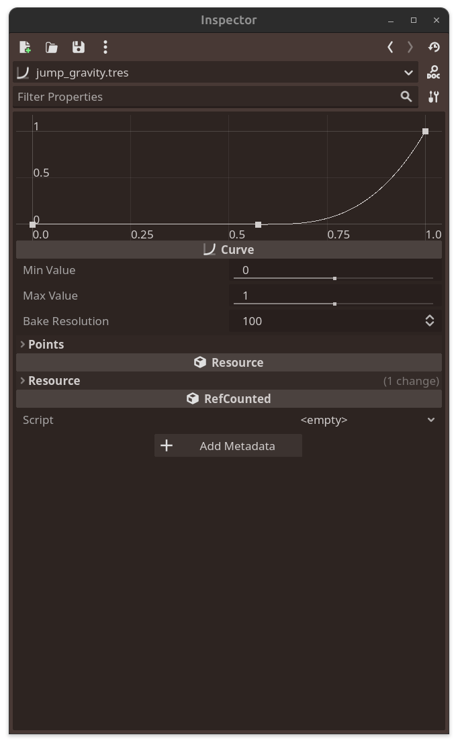
Task: Save the current jump_gravity resource
Action: (x=78, y=47)
